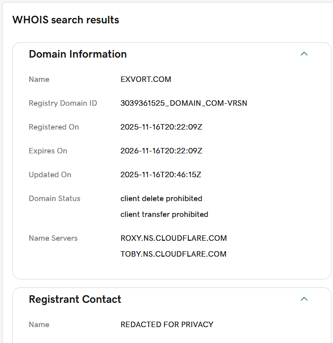Click the client delete prohibited status
333x343 pixels.
tap(161, 199)
